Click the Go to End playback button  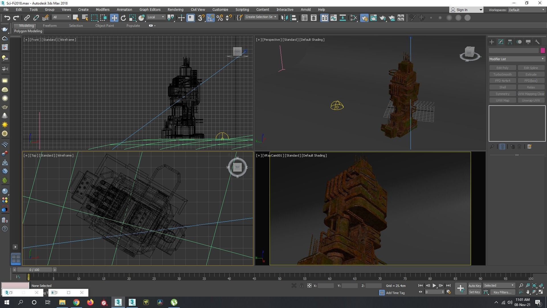(448, 285)
